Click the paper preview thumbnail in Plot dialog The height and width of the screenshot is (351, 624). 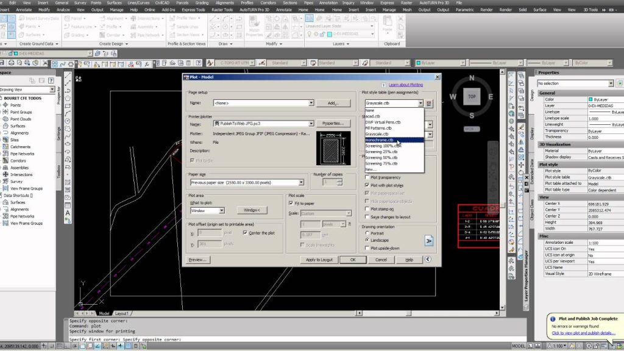tap(333, 148)
